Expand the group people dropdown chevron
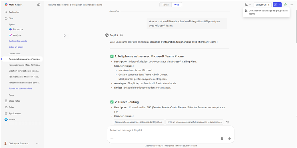 coord(250,5)
